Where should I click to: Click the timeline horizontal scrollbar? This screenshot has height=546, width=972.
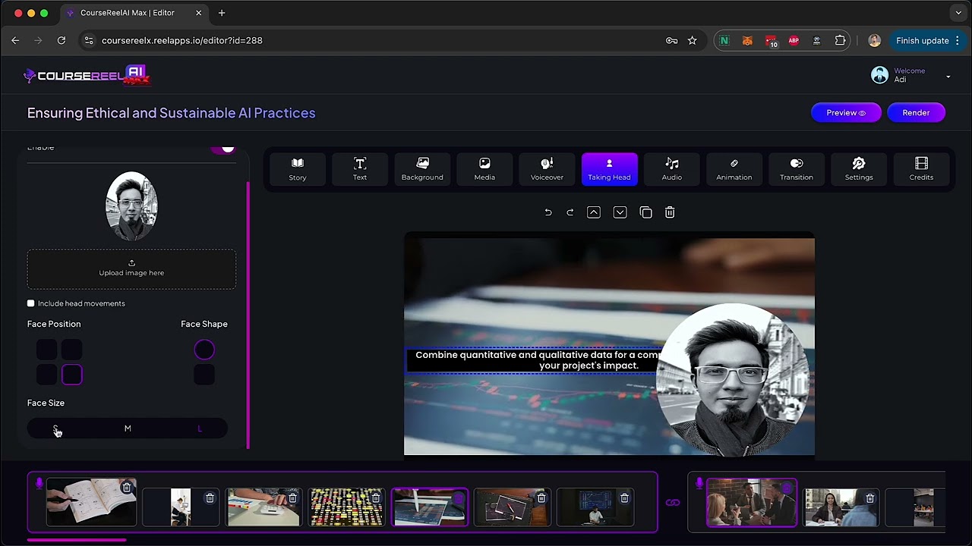tap(77, 540)
